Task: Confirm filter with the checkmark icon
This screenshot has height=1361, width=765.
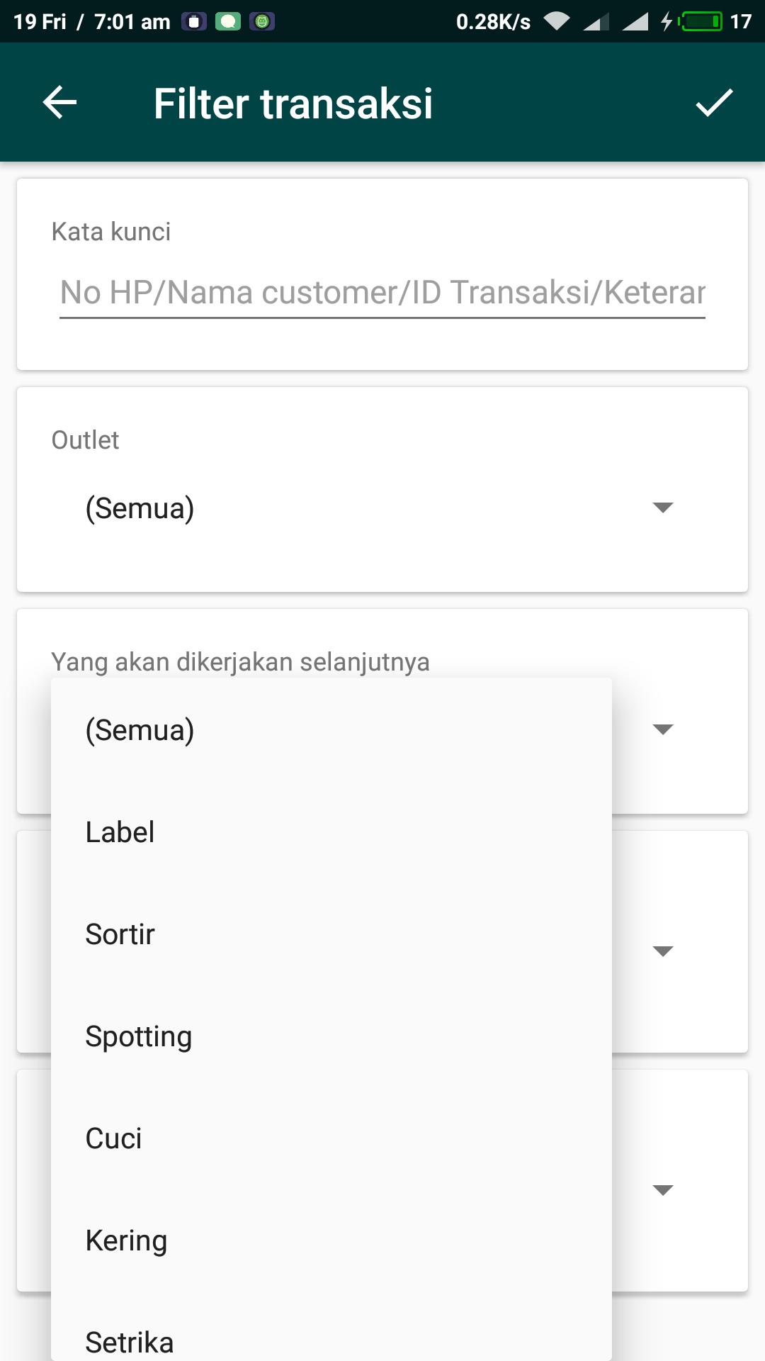Action: coord(713,103)
